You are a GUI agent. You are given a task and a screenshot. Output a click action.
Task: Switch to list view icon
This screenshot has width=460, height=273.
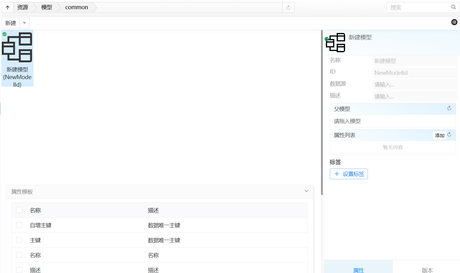[454, 22]
